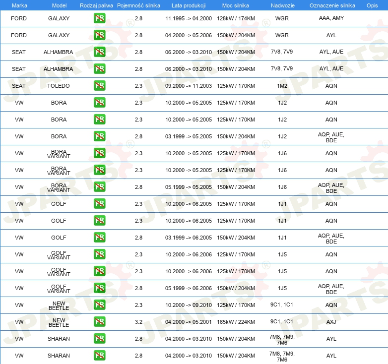The image size is (388, 364).
Task: Select the '03.1999 -> 06.2005' production years cell
Action: (189, 238)
